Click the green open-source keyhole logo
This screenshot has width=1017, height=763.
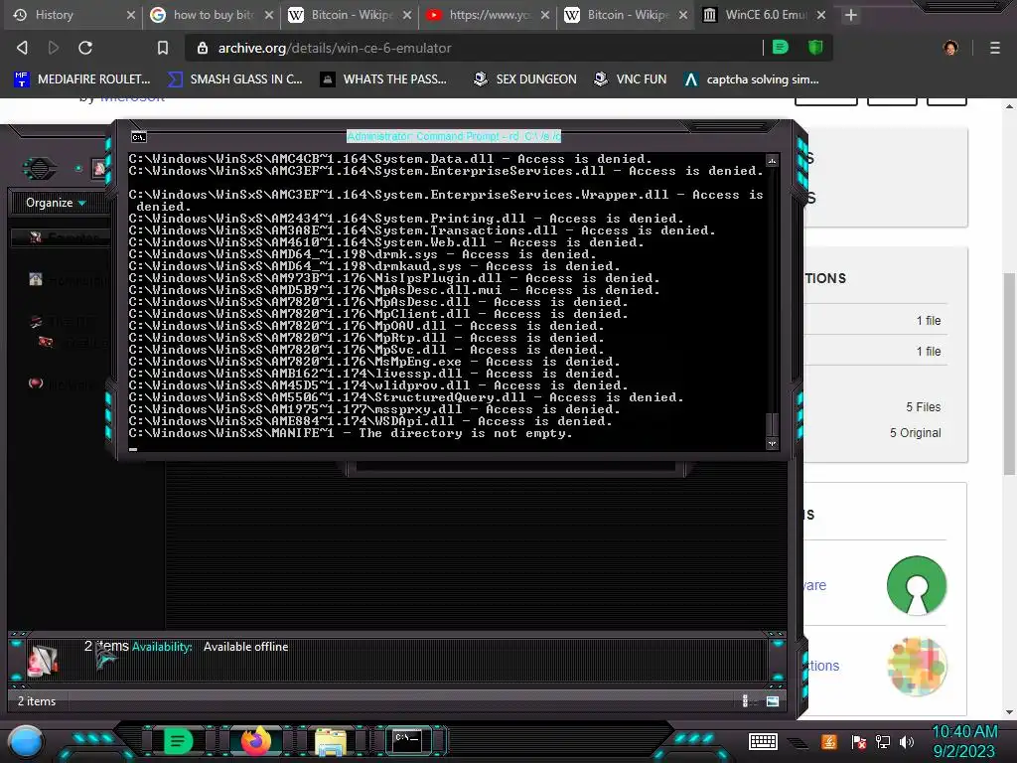tap(917, 585)
